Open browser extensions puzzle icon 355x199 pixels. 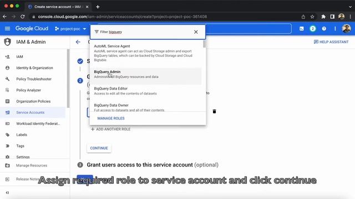pos(323,17)
